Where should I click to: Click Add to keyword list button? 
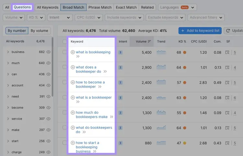pyautogui.click(x=200, y=31)
